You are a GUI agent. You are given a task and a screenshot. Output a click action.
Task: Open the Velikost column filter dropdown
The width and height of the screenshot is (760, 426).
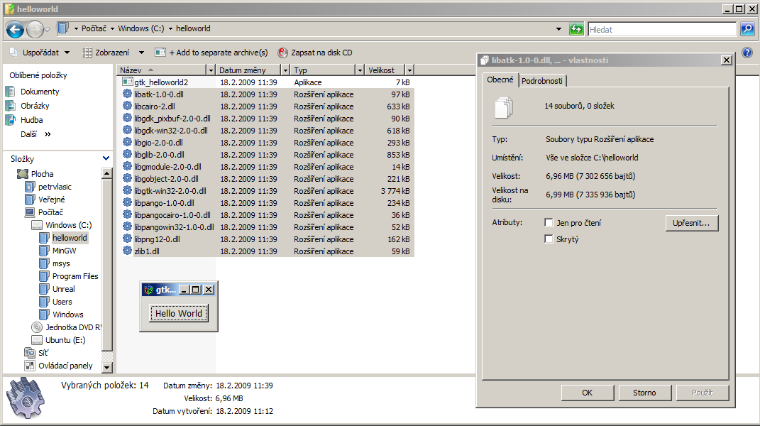(410, 70)
